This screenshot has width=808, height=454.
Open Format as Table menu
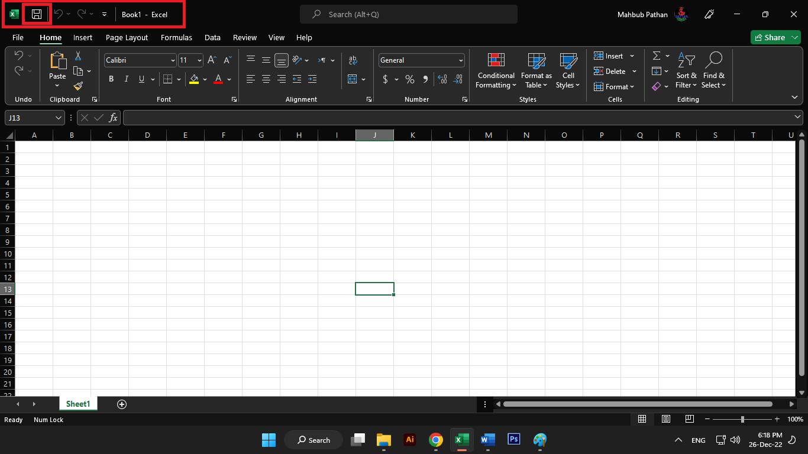(x=536, y=70)
